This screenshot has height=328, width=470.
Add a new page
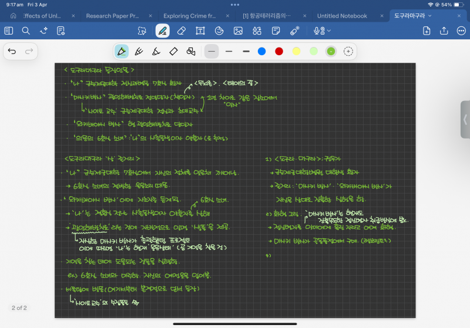click(x=427, y=31)
